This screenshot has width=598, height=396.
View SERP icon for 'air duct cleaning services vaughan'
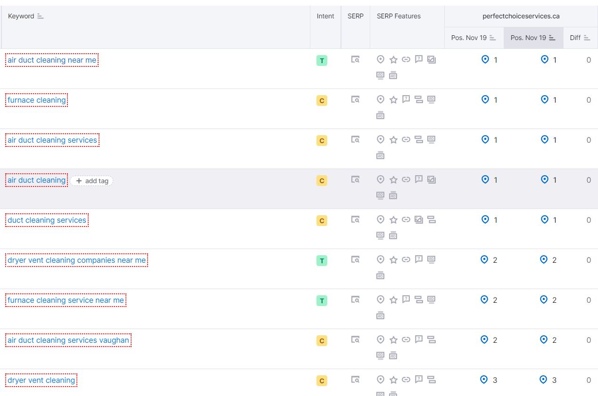[x=356, y=339]
